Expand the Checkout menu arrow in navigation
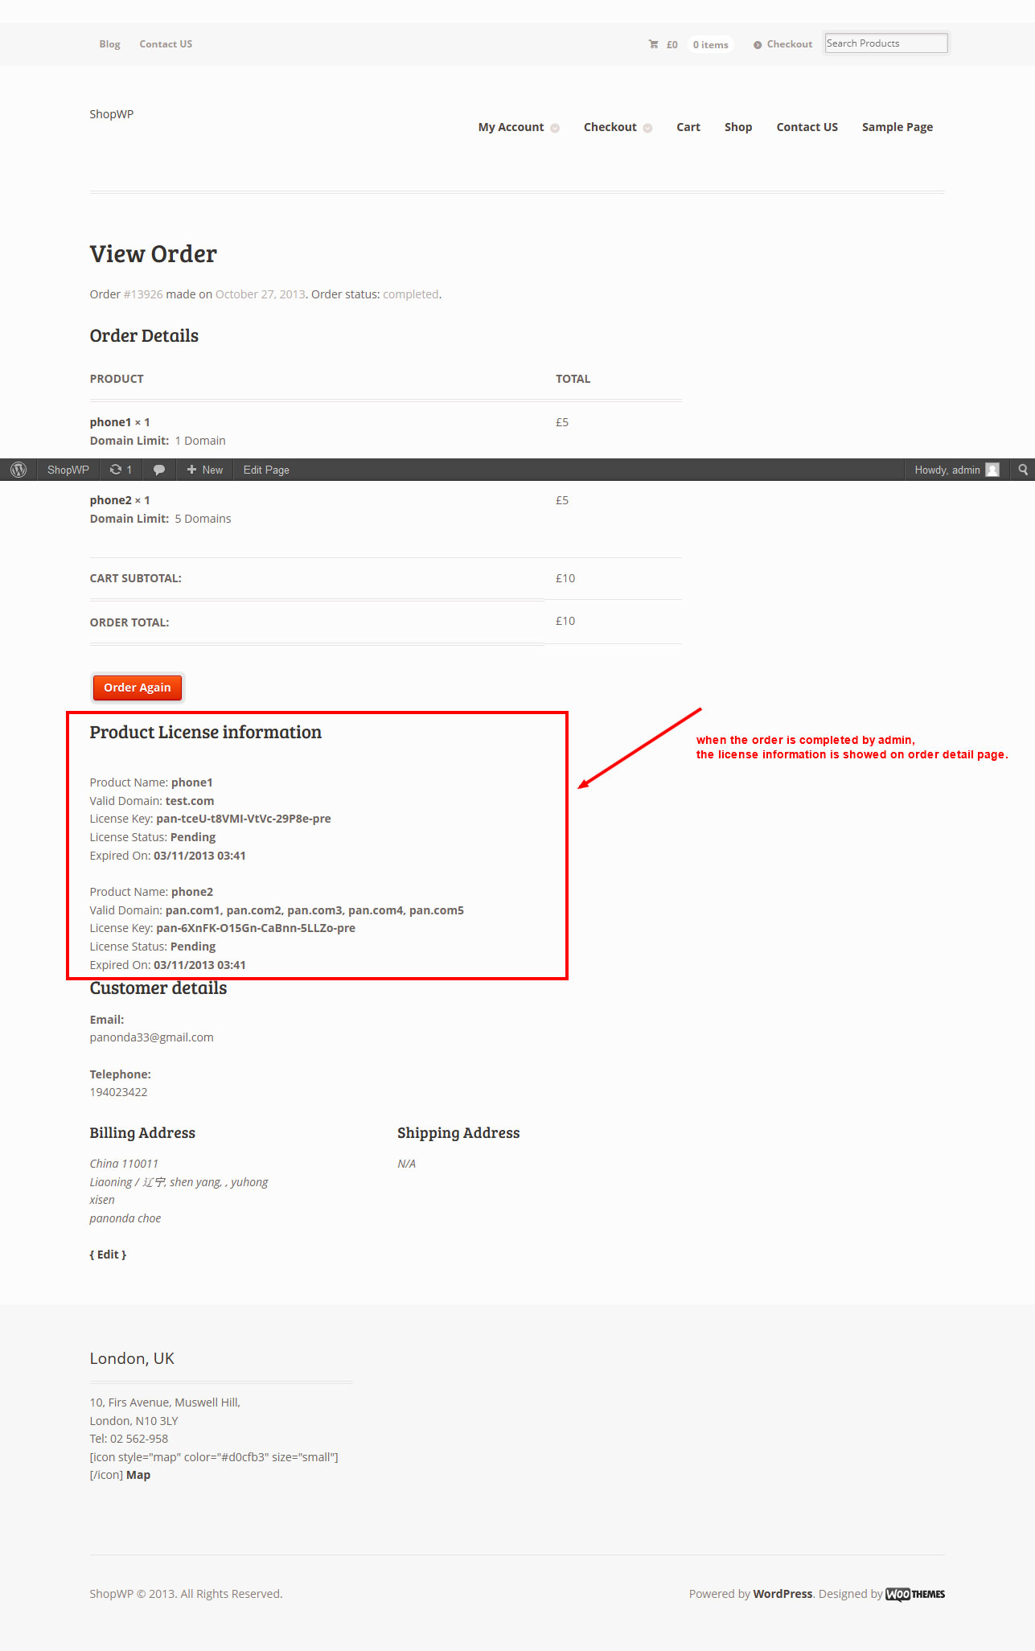The height and width of the screenshot is (1651, 1035). tap(647, 128)
